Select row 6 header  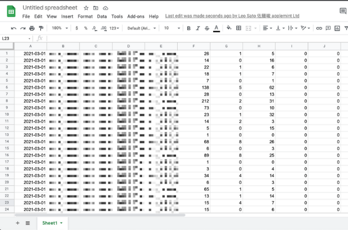pos(7,87)
